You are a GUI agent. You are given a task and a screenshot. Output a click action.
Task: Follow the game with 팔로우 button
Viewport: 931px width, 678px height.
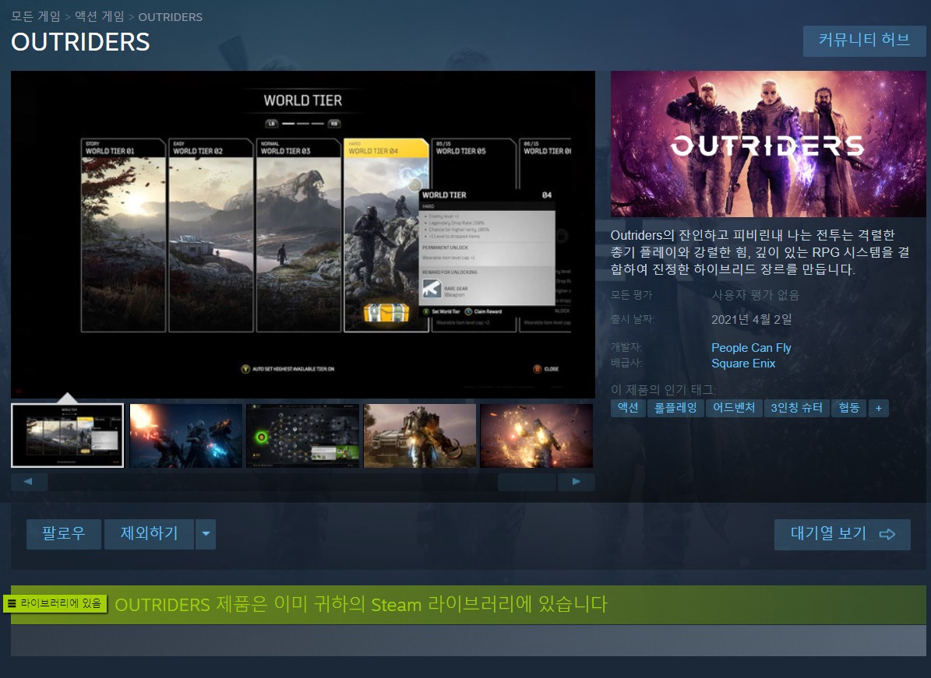(64, 534)
